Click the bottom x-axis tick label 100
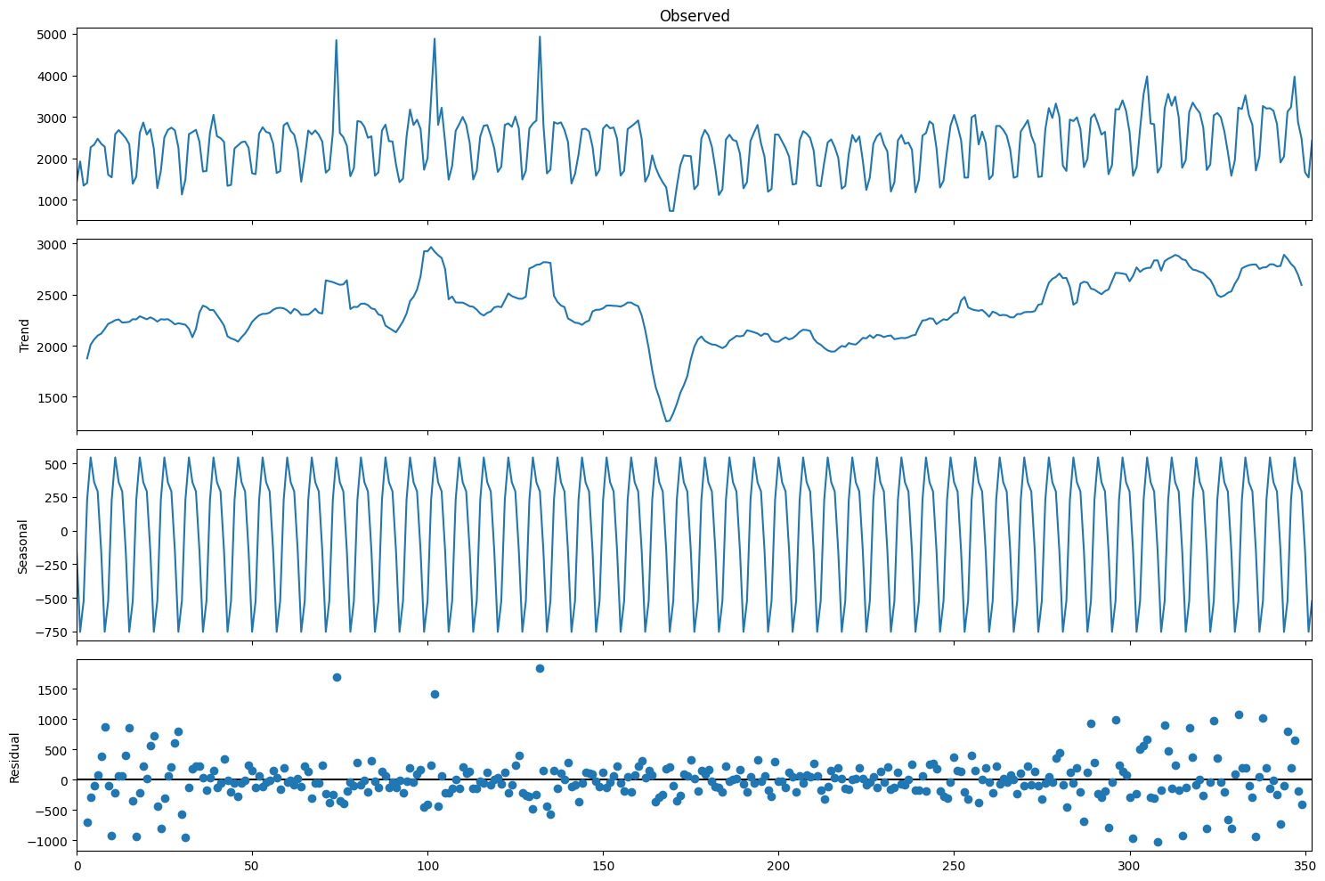1325x881 pixels. pyautogui.click(x=427, y=865)
